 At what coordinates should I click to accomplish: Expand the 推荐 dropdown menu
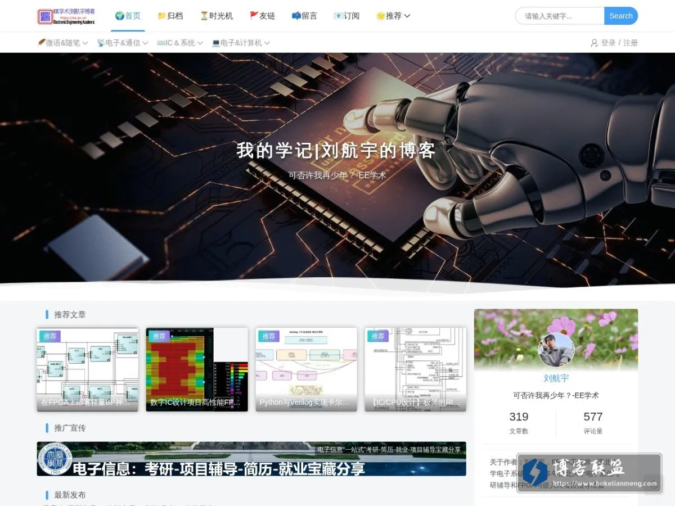(393, 16)
